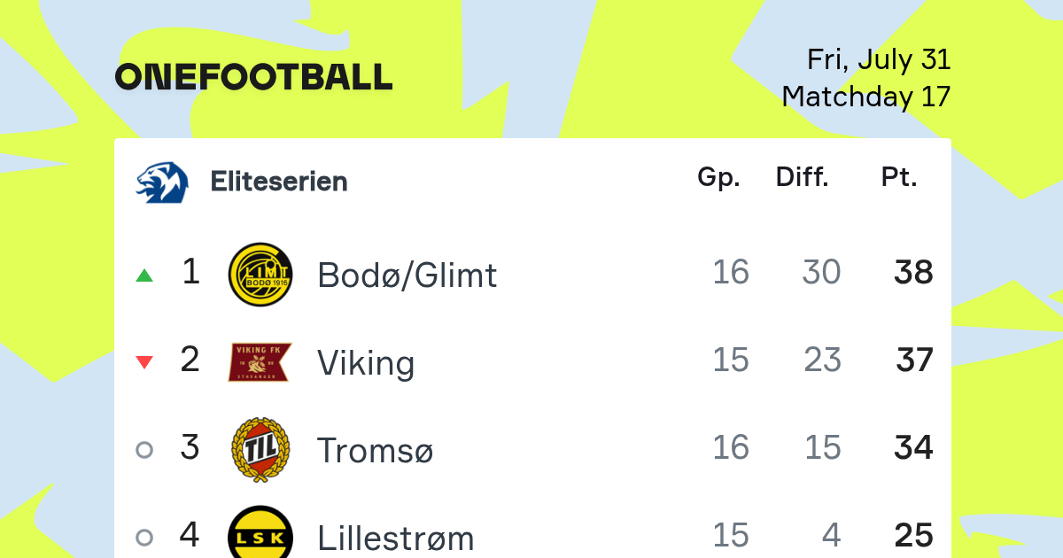
Task: Click the Viking FK club crest
Action: 260,362
